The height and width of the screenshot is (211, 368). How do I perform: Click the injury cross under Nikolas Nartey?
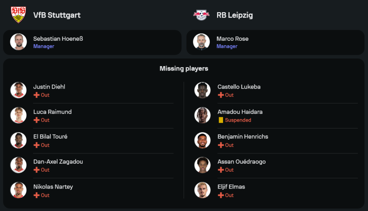coord(36,195)
